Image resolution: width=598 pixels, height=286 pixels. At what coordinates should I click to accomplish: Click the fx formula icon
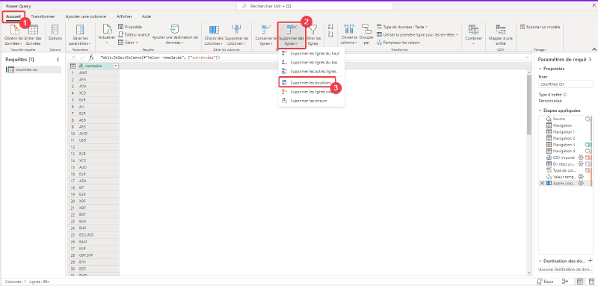click(x=91, y=57)
